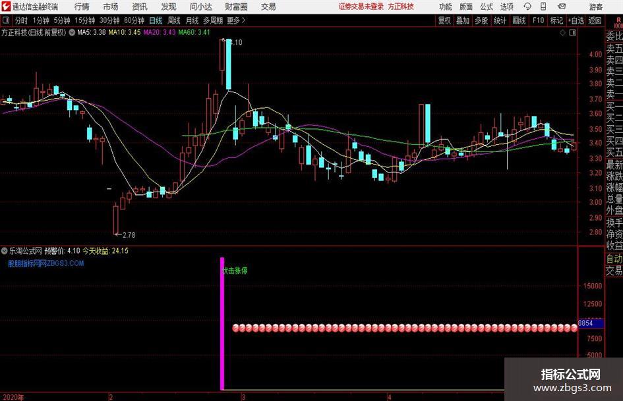
Task: Click the 2.78 low price label
Action: [x=129, y=235]
